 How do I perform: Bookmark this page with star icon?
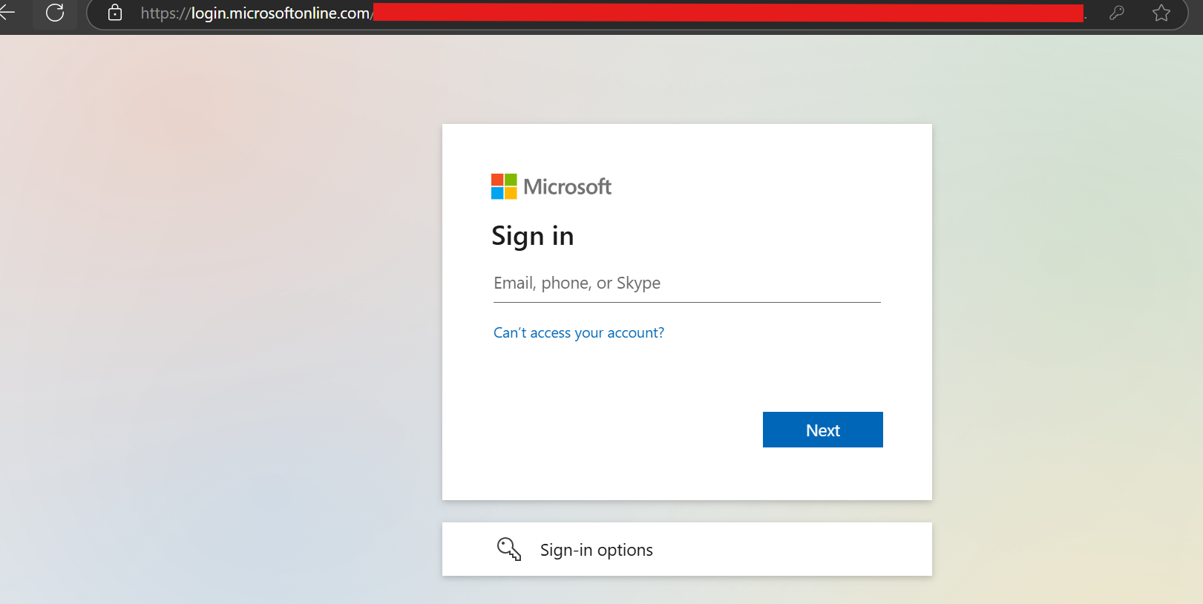pos(1161,13)
